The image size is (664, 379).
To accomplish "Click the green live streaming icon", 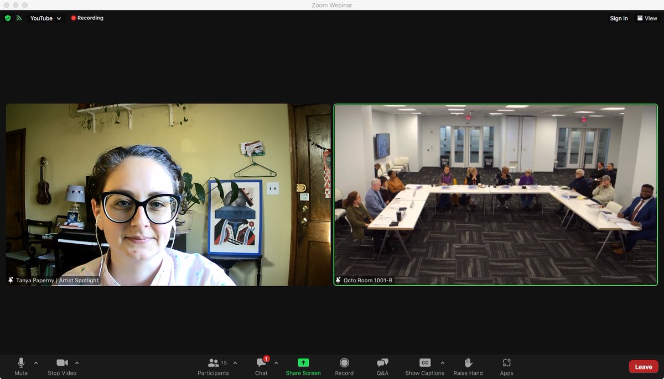I will [19, 18].
